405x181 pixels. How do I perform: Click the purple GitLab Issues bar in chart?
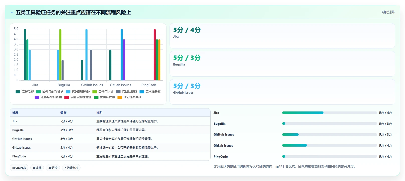tap(124, 60)
